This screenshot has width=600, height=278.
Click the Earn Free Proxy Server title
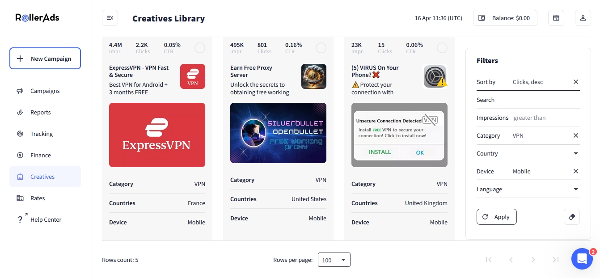[251, 72]
